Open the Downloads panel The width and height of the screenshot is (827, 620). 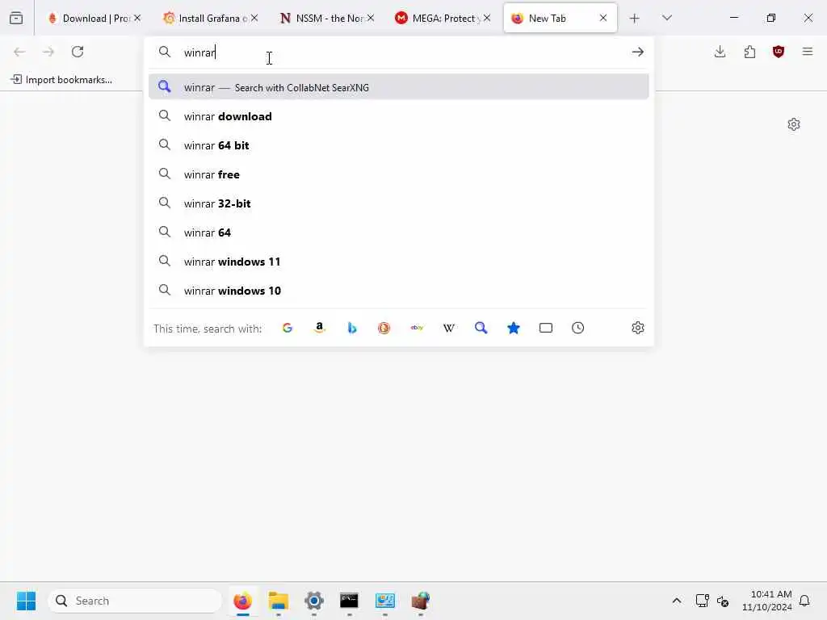tap(720, 52)
